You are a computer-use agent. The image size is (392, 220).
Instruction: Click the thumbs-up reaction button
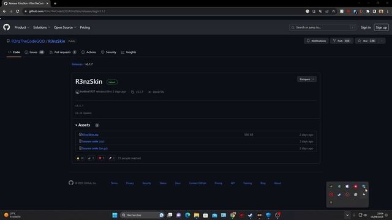click(x=80, y=158)
